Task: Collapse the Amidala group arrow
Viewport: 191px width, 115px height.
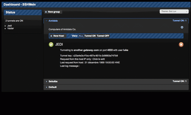Action: click(46, 21)
